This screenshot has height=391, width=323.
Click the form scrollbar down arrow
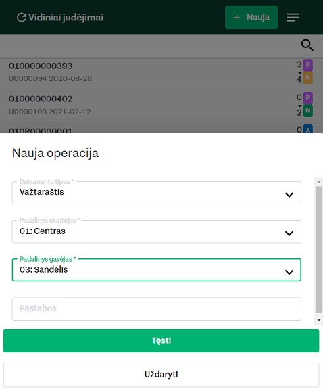tap(319, 320)
